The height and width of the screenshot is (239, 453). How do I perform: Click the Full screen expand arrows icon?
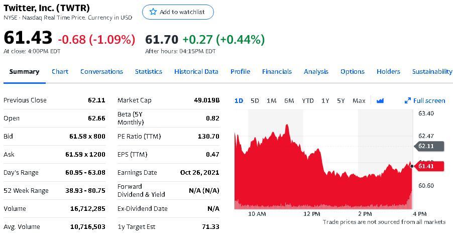408,100
